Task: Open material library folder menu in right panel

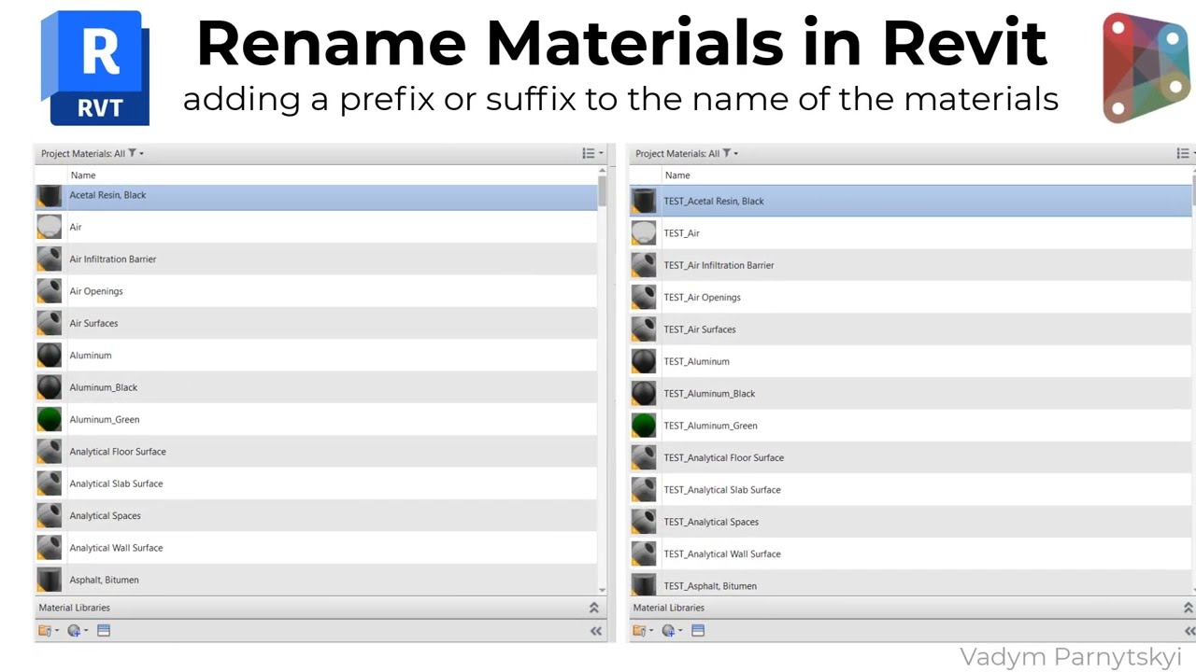Action: (x=642, y=631)
